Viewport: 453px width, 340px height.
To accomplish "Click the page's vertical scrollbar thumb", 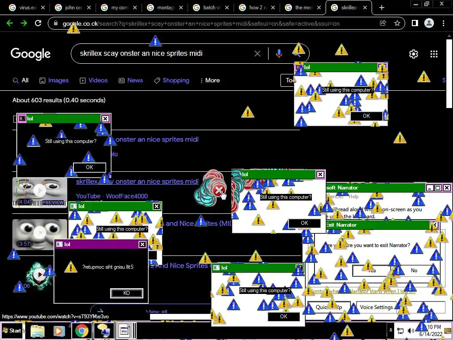I will point(449,74).
